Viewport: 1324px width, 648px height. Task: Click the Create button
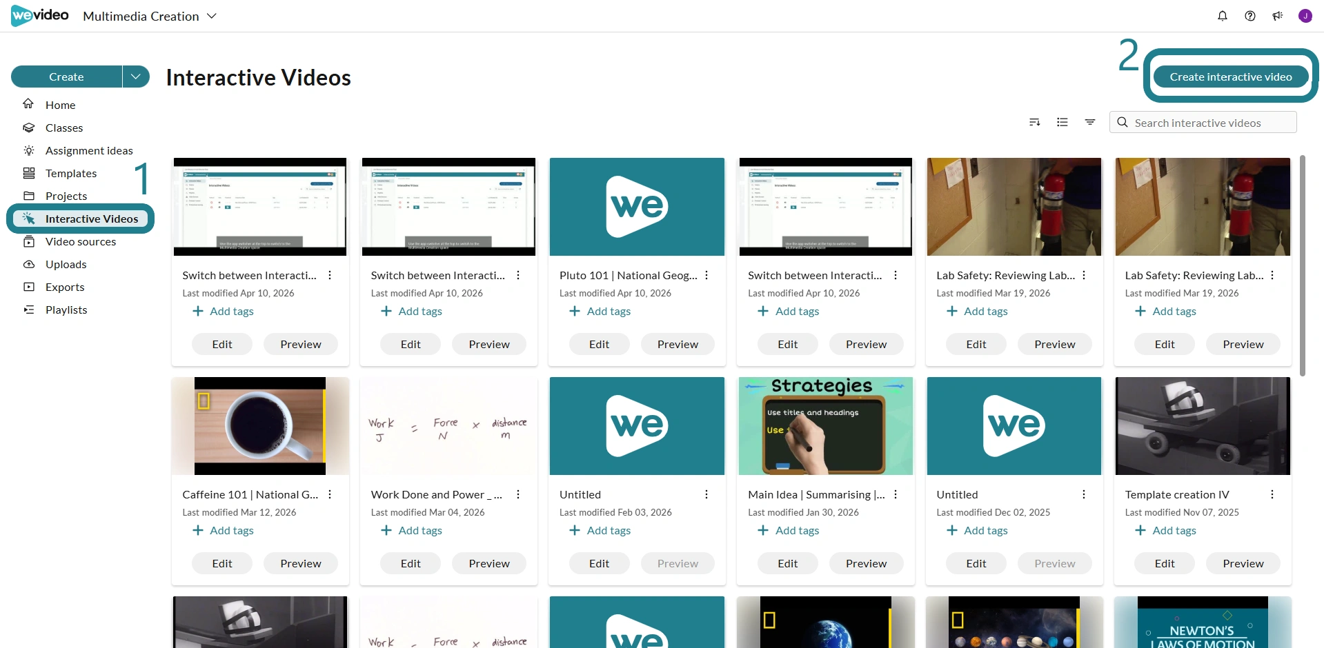pyautogui.click(x=66, y=77)
